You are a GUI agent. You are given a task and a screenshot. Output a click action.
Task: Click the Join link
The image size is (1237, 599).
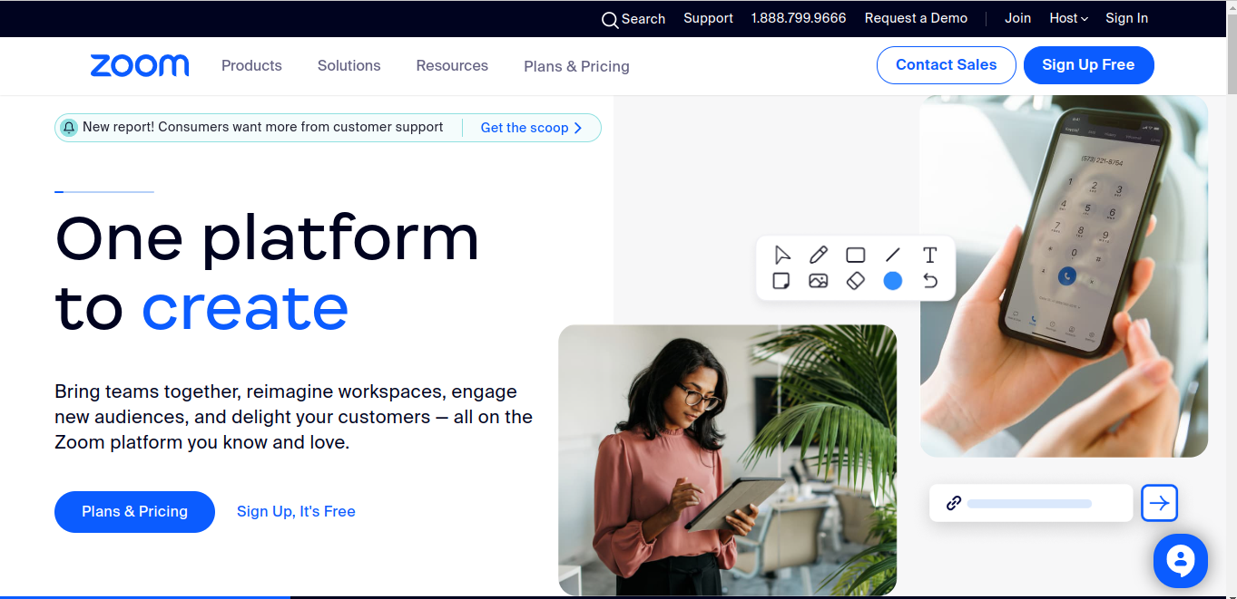pos(1017,18)
